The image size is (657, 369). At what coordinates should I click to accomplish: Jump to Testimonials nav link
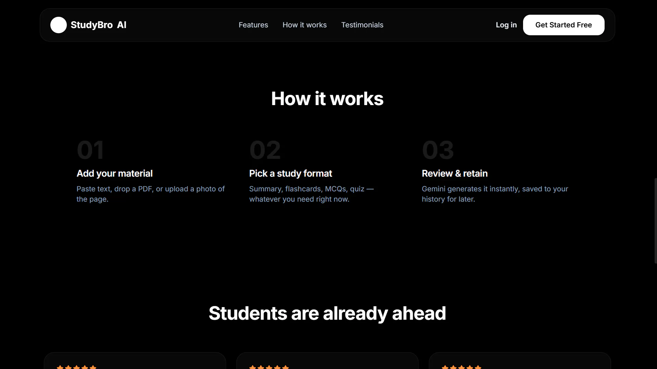pos(362,25)
